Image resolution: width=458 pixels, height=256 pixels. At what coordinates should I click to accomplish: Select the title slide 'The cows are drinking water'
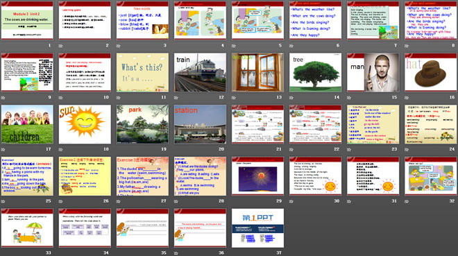(27, 20)
